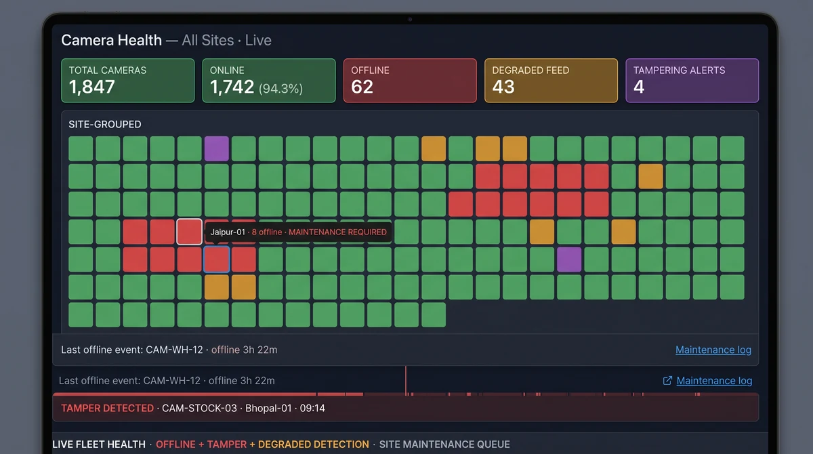Image resolution: width=813 pixels, height=454 pixels.
Task: Select the first orange tile in the top grid row
Action: click(x=434, y=148)
